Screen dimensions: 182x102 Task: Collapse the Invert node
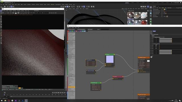(113, 76)
